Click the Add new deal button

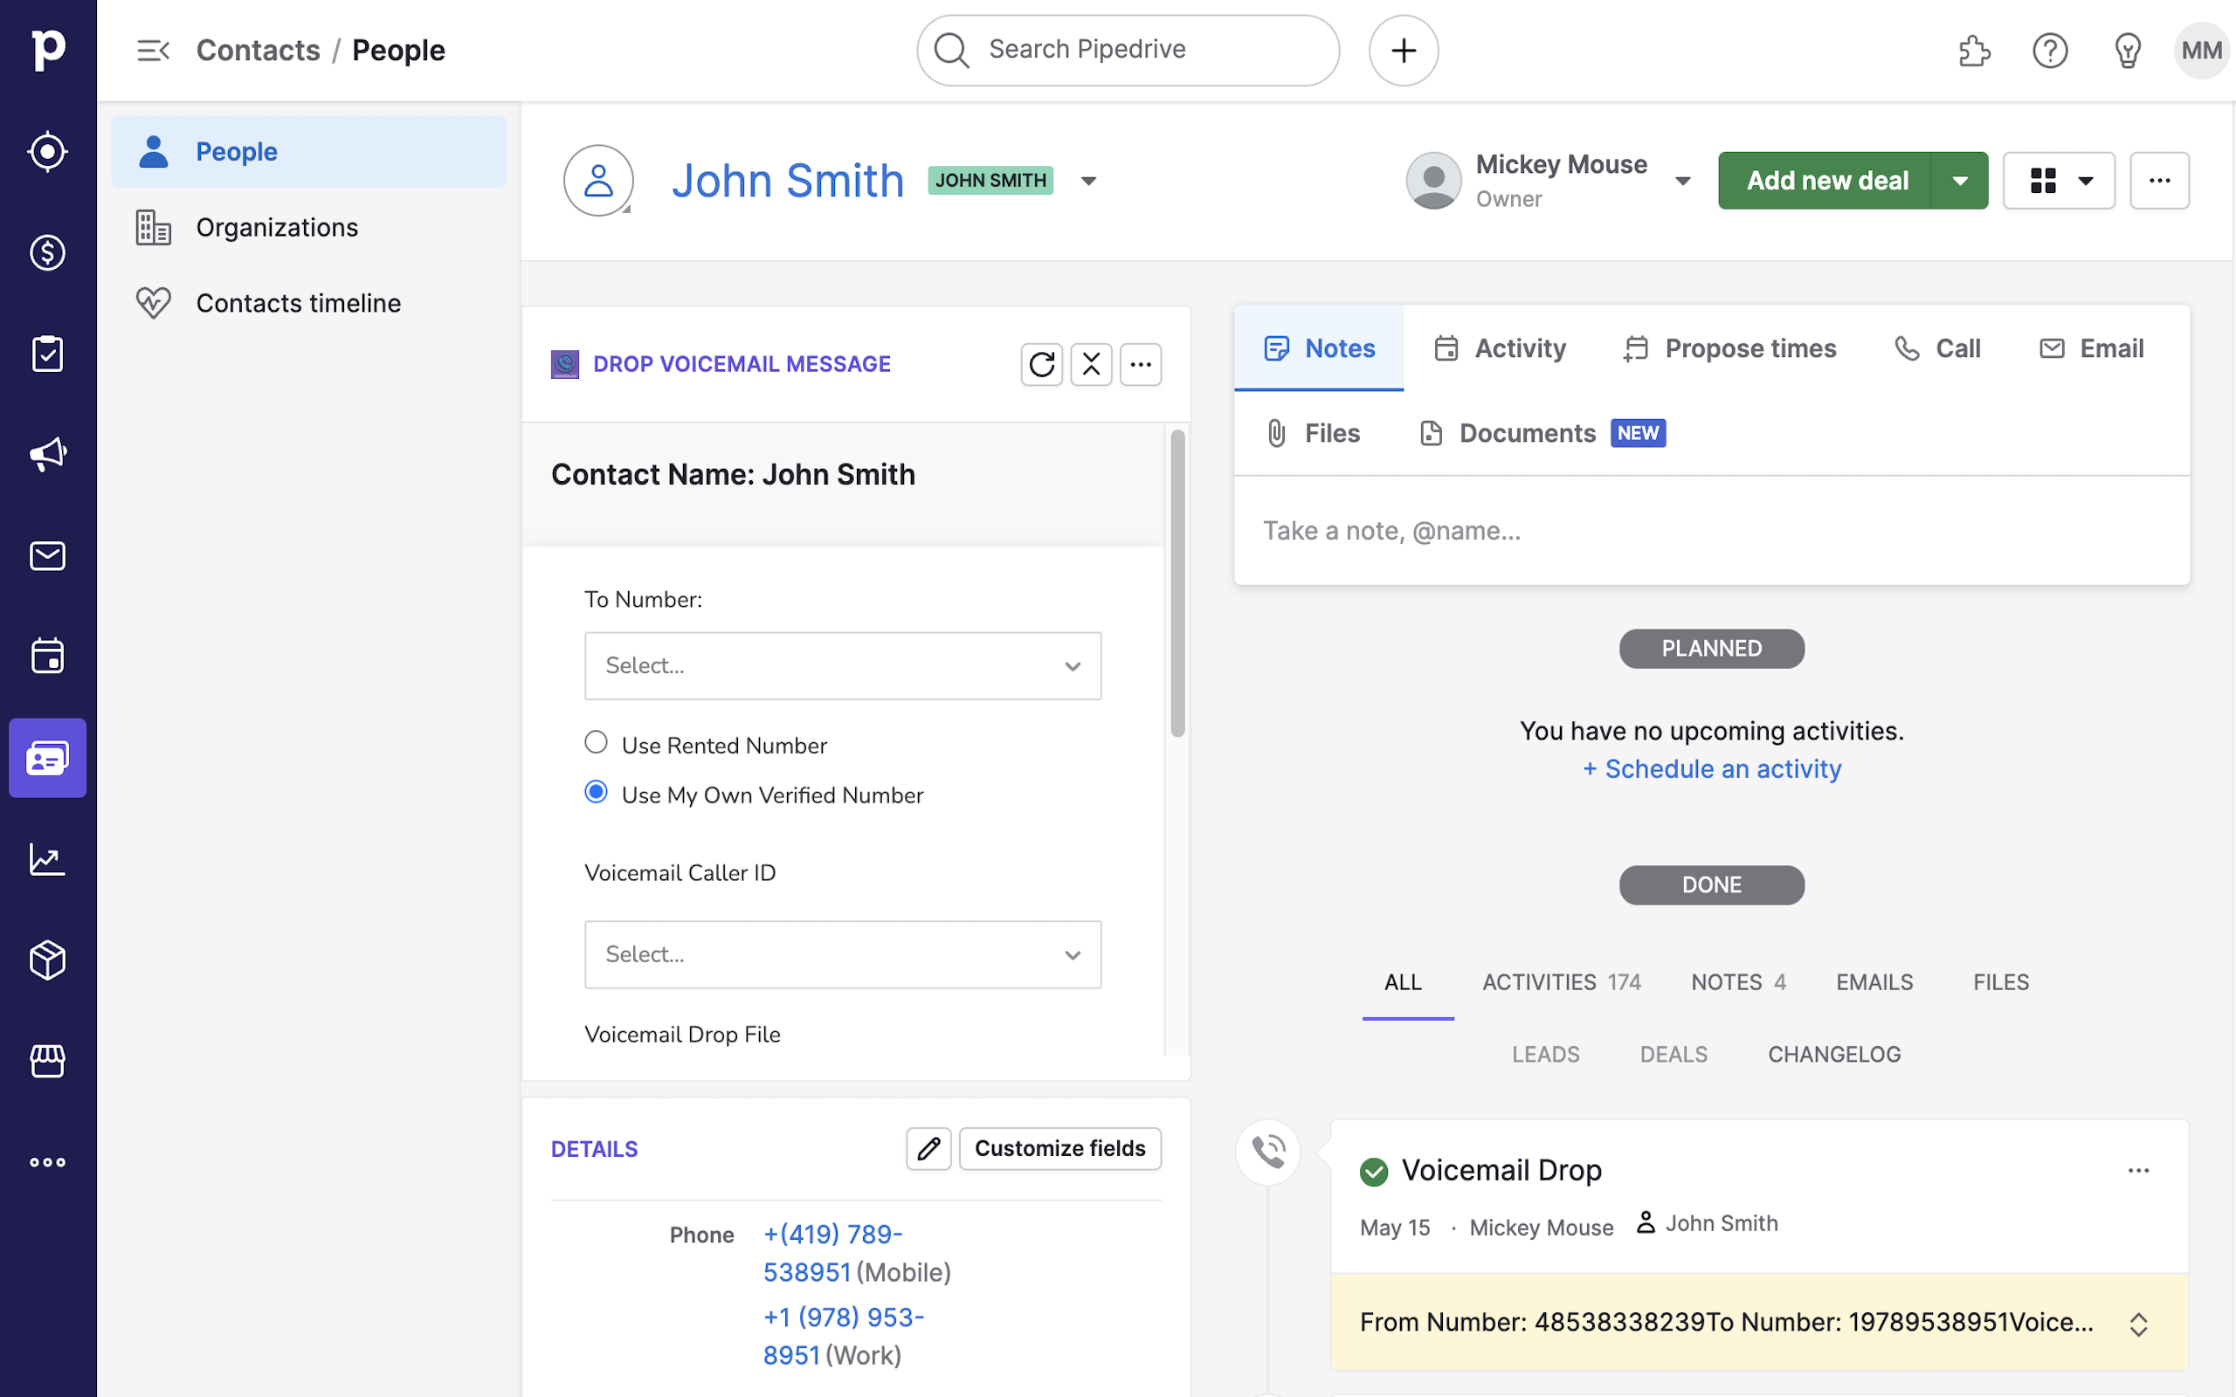(x=1825, y=180)
